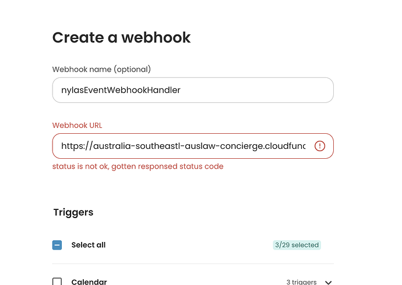Click the Triggers section heading
The width and height of the screenshot is (402, 285).
click(x=73, y=212)
